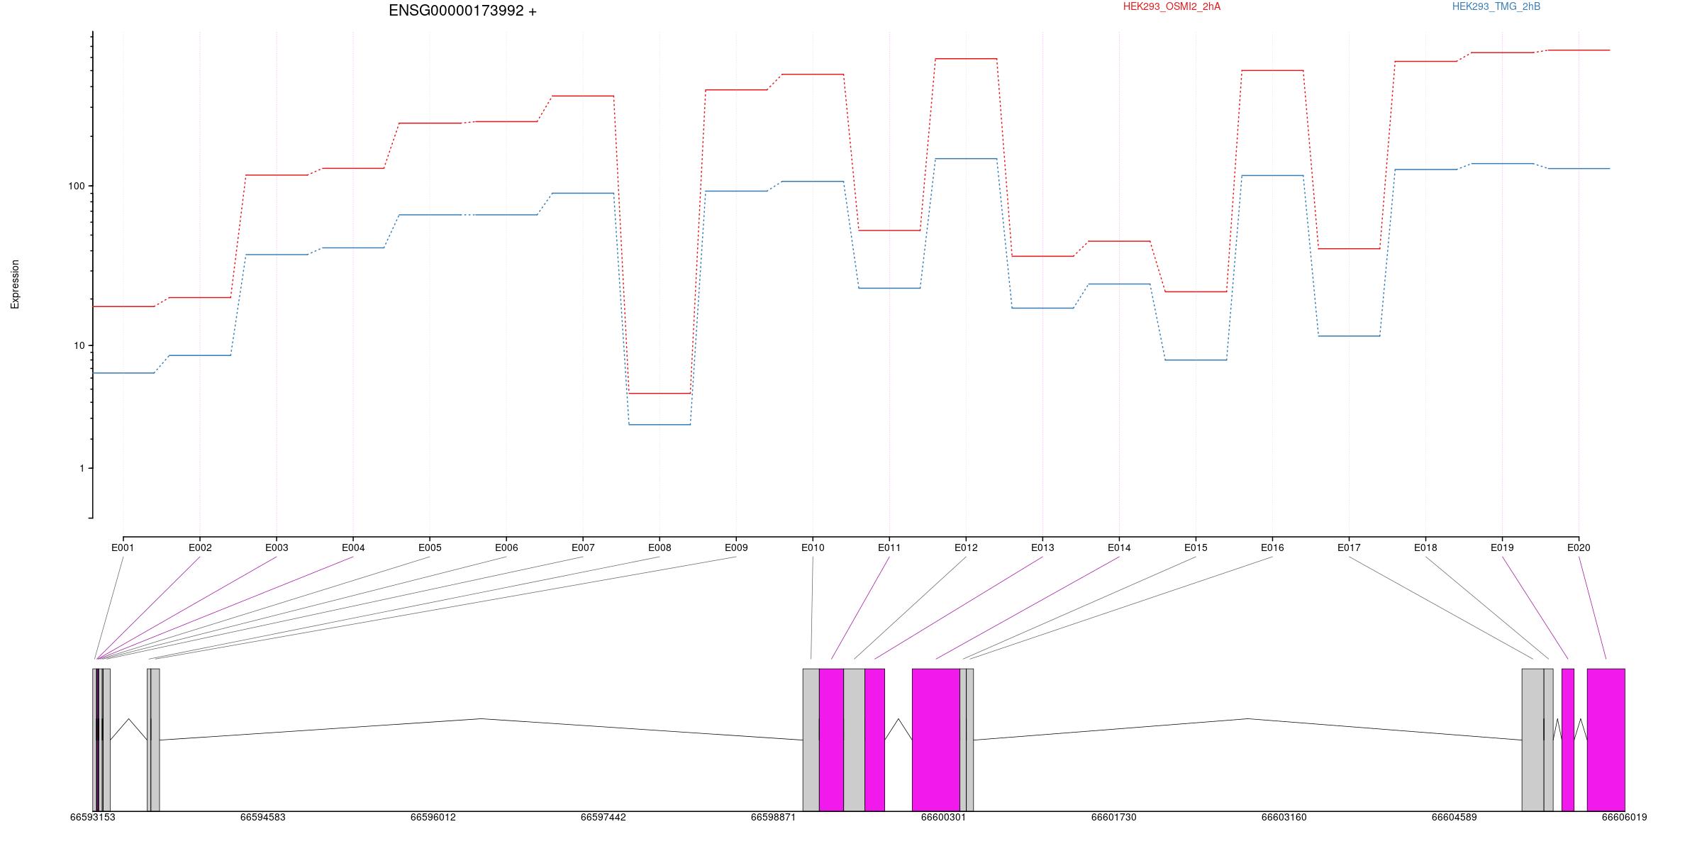Click the red expression segment above E008
Image resolution: width=1702 pixels, height=851 pixels.
[660, 393]
